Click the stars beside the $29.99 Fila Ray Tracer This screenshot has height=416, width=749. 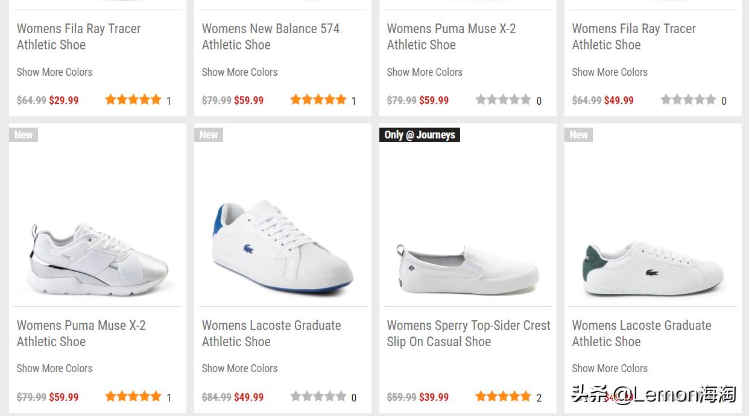133,100
